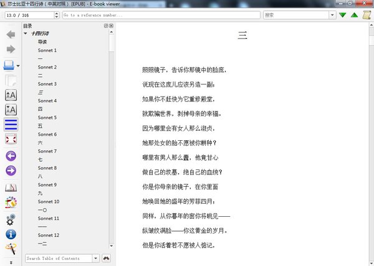
Task: Open the dropdown arrow beside open ebook
Action: click(x=18, y=66)
